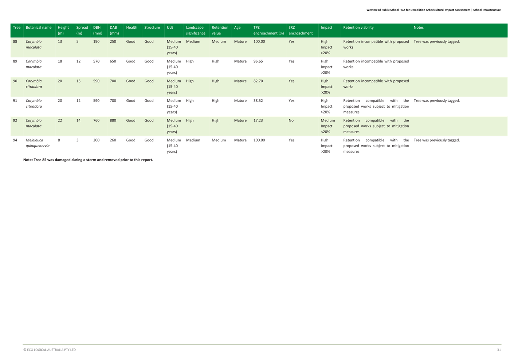Select the Notes column header

coord(419,28)
